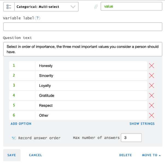Screen dimensions: 165x163
Task: Focus the empty Variable label input
Action: (82, 27)
